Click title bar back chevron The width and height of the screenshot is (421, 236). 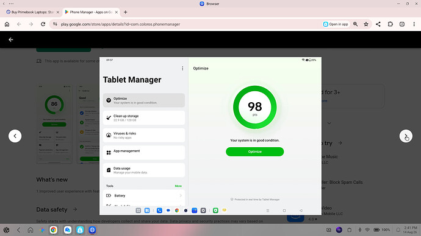tap(4, 4)
